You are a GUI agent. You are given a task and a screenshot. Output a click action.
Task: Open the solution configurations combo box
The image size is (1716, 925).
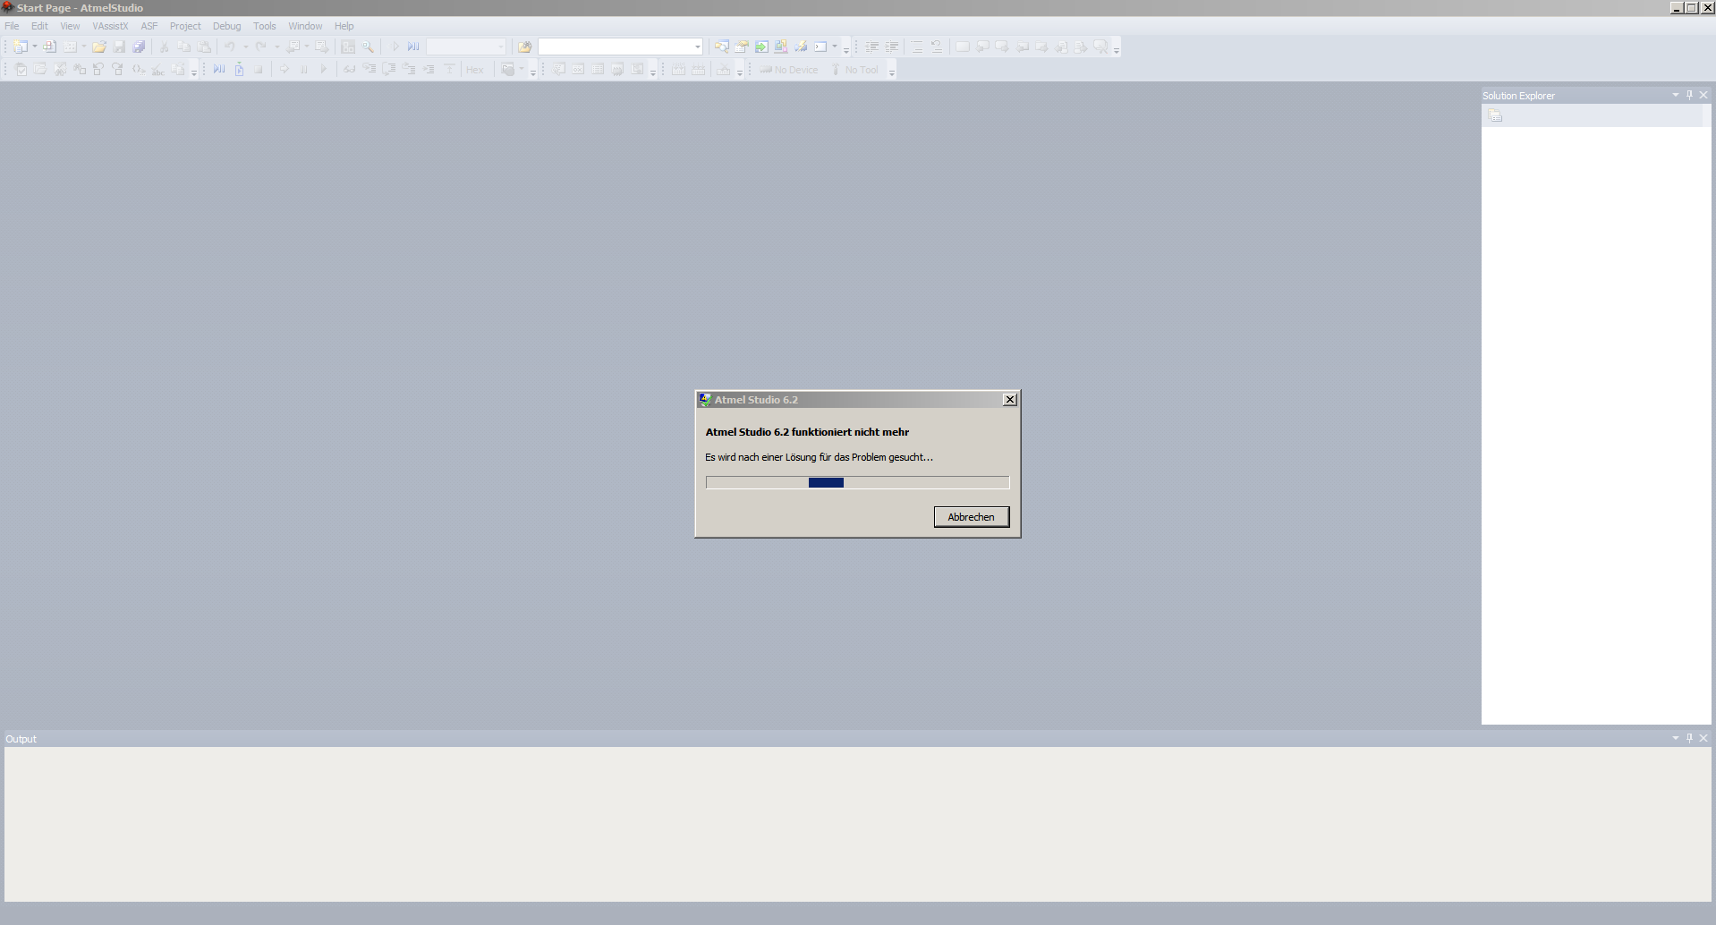click(x=466, y=47)
